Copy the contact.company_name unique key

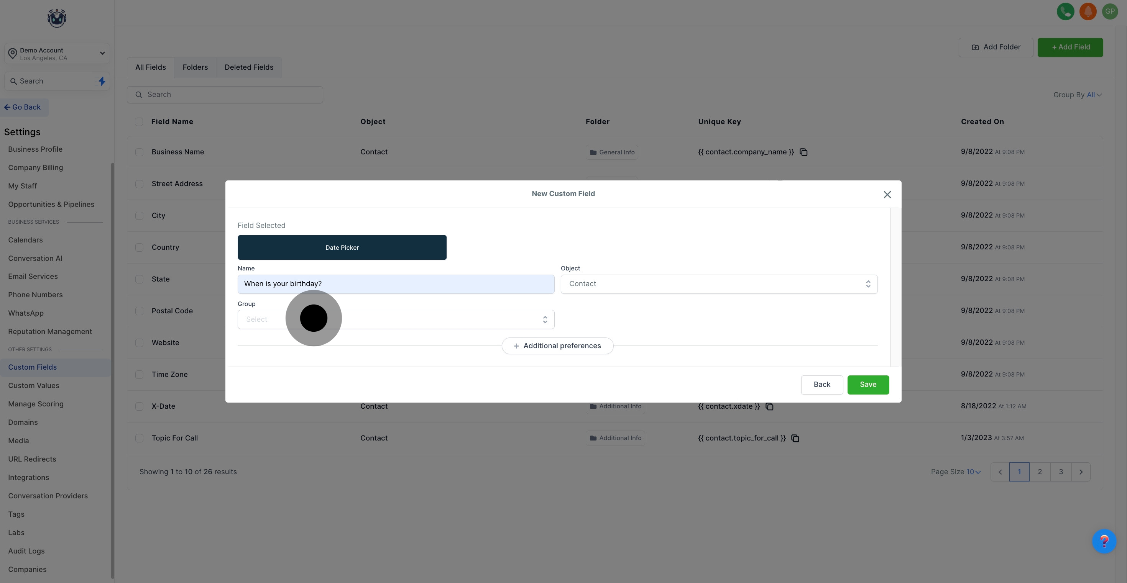pyautogui.click(x=803, y=152)
